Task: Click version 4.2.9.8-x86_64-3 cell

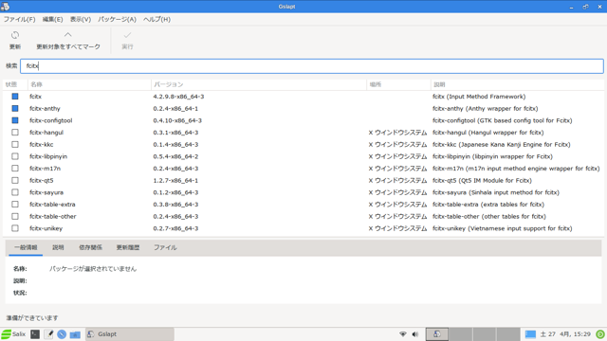Action: point(178,97)
